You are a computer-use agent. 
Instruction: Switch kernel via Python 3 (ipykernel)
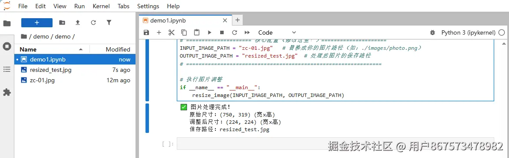coord(469,32)
